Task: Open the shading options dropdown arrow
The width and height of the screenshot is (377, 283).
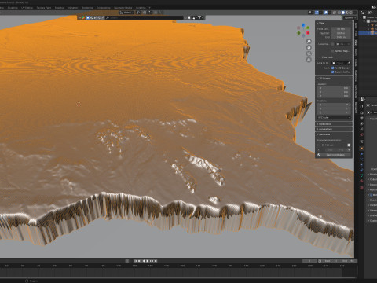Action: tap(355, 13)
